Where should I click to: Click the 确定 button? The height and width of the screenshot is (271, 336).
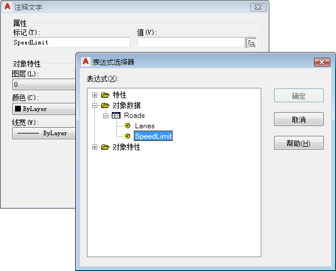point(299,95)
